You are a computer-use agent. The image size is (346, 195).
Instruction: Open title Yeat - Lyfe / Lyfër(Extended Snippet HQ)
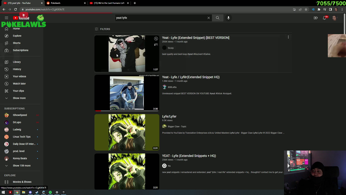pos(191,77)
